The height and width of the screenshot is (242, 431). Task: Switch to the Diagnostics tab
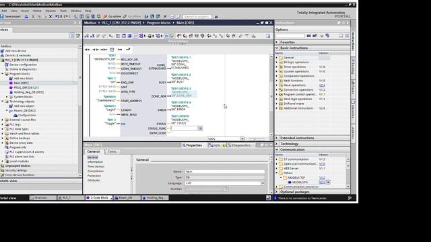point(239,145)
